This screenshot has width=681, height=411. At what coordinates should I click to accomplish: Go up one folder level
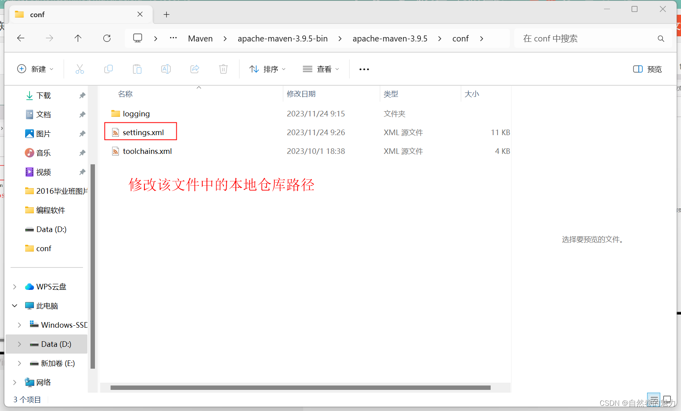pos(78,38)
